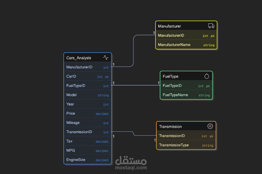The image size is (262, 174).
Task: Click the relationship line to Manufacturer
Action: [134, 50]
